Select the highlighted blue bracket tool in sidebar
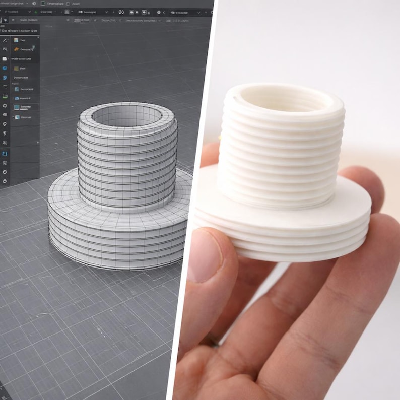This screenshot has width=400, height=400. click(x=5, y=154)
